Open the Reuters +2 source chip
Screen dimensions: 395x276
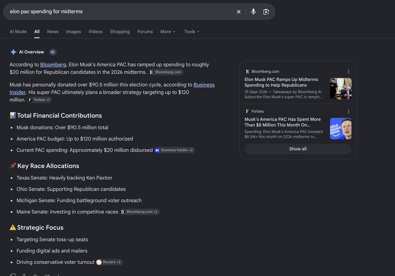pyautogui.click(x=109, y=262)
